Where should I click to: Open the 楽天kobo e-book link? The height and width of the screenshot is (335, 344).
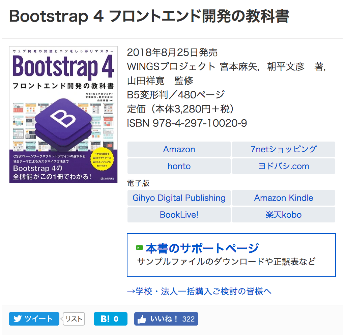283,215
